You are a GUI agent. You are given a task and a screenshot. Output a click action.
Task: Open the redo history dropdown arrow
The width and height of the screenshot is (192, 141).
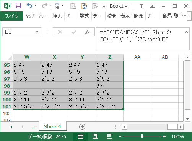50,6
